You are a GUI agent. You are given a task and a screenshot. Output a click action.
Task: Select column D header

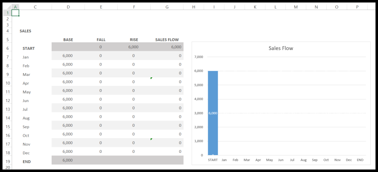[x=68, y=7]
